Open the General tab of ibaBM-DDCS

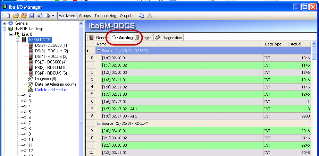[x=99, y=37]
